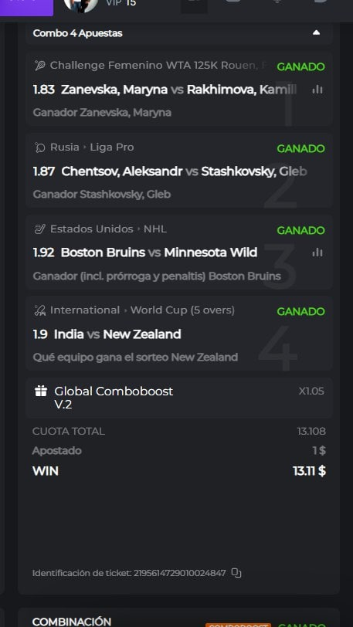Open the user profile avatar
This screenshot has width=353, height=627.
click(80, 4)
